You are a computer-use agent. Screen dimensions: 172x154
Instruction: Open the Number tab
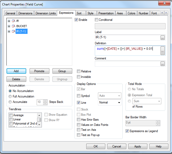pos(143,13)
